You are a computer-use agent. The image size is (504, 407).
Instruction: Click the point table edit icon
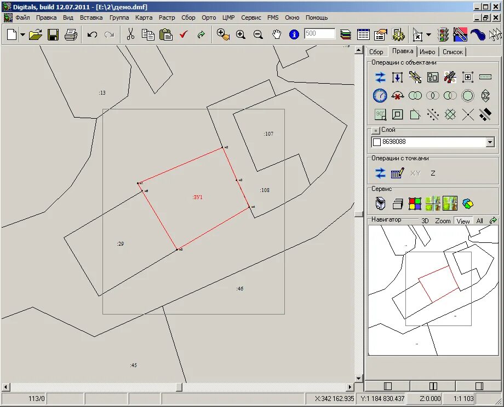(x=397, y=173)
